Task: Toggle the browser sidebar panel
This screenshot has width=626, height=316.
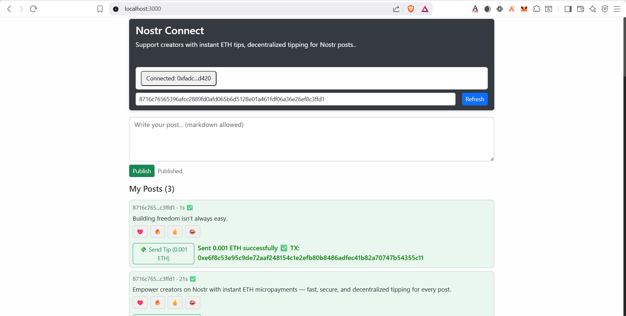Action: (x=568, y=9)
